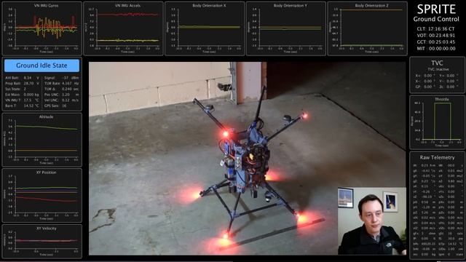Screen dimensions: 466x262
Task: Click the TVC panel heading
Action: pyautogui.click(x=437, y=63)
